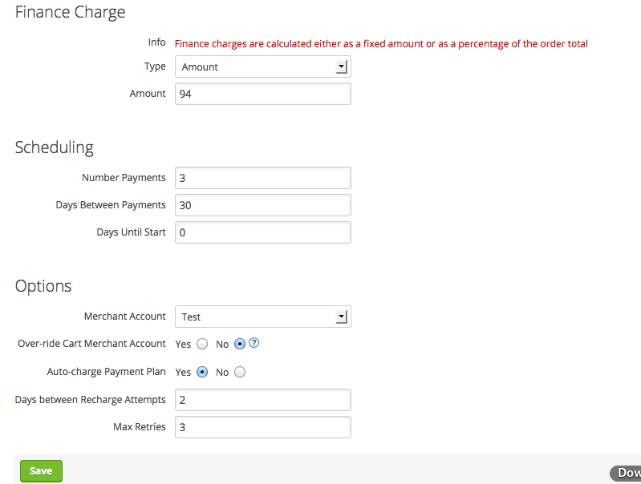Viewport: 641px width, 484px height.
Task: Select No for Over-ride Cart Merchant Account
Action: [240, 344]
